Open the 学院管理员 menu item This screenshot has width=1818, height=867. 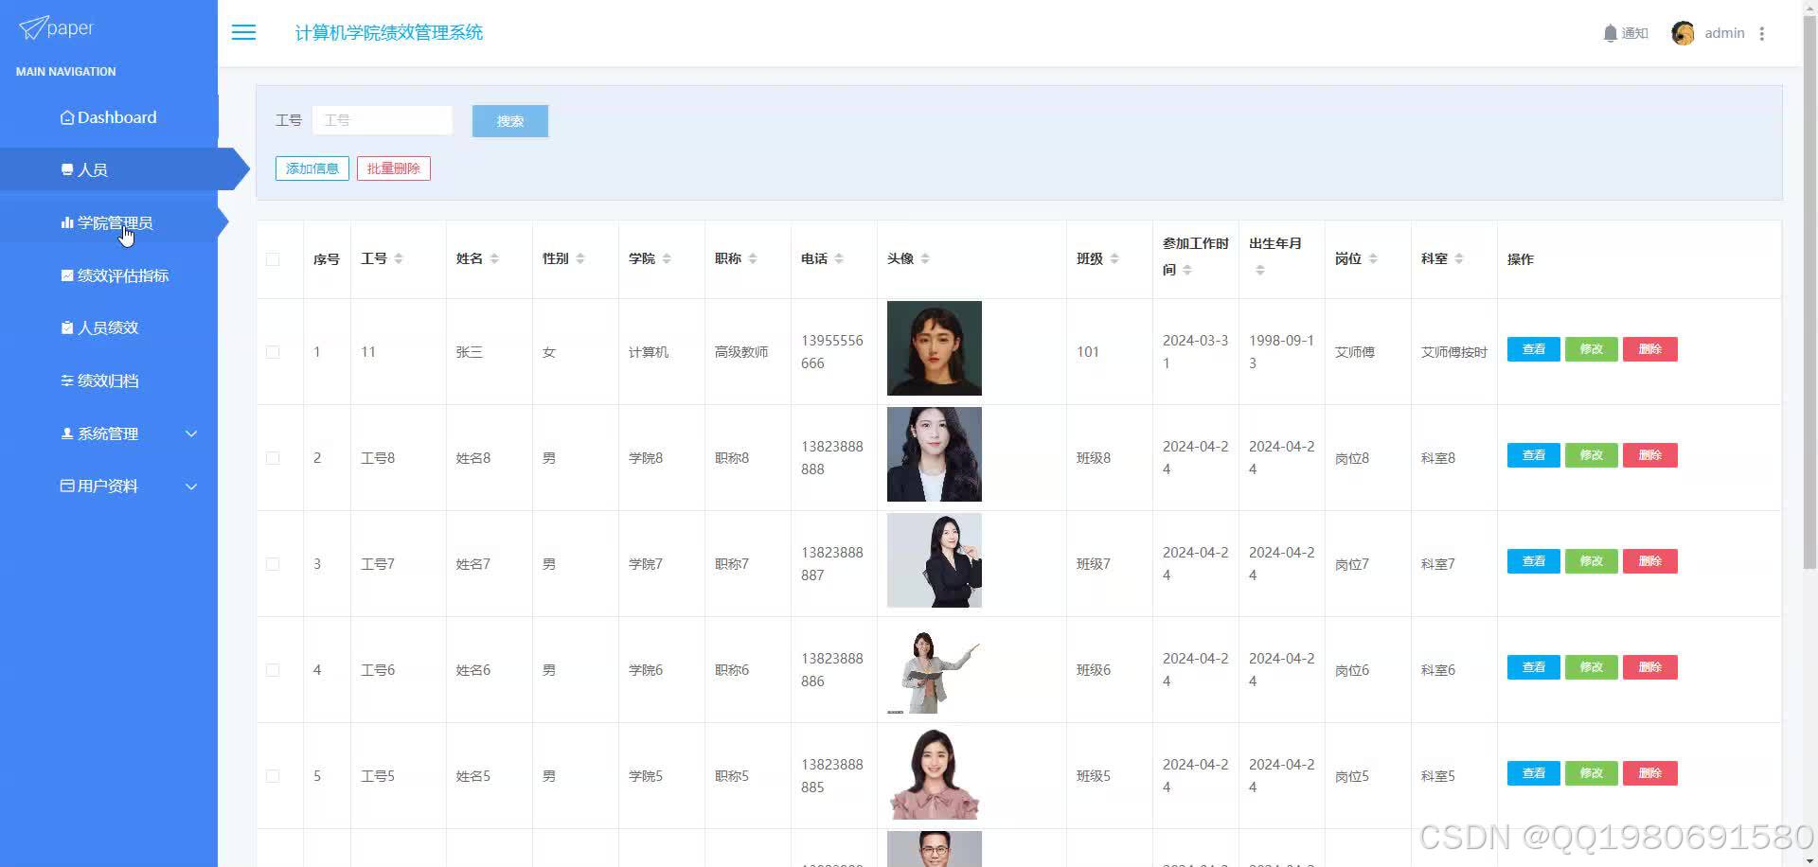point(109,223)
